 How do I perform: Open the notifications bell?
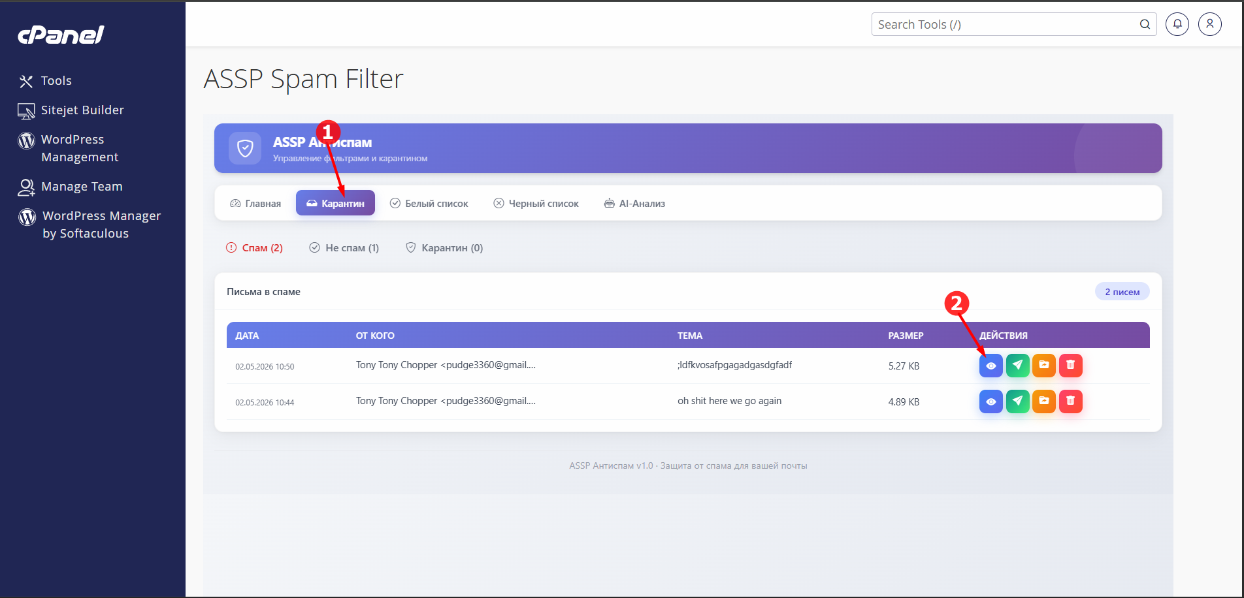(x=1177, y=24)
